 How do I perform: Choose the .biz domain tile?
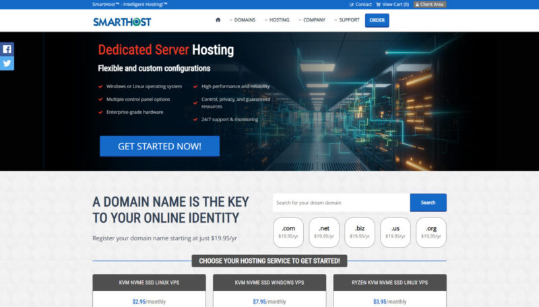tap(359, 232)
